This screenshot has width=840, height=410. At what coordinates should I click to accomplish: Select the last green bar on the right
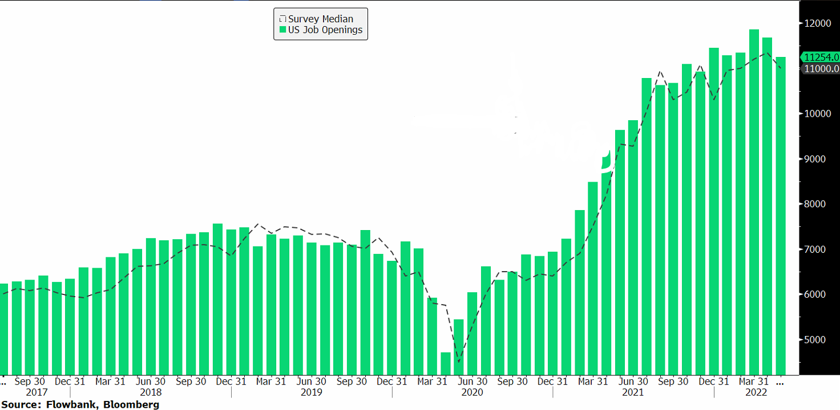(x=781, y=216)
